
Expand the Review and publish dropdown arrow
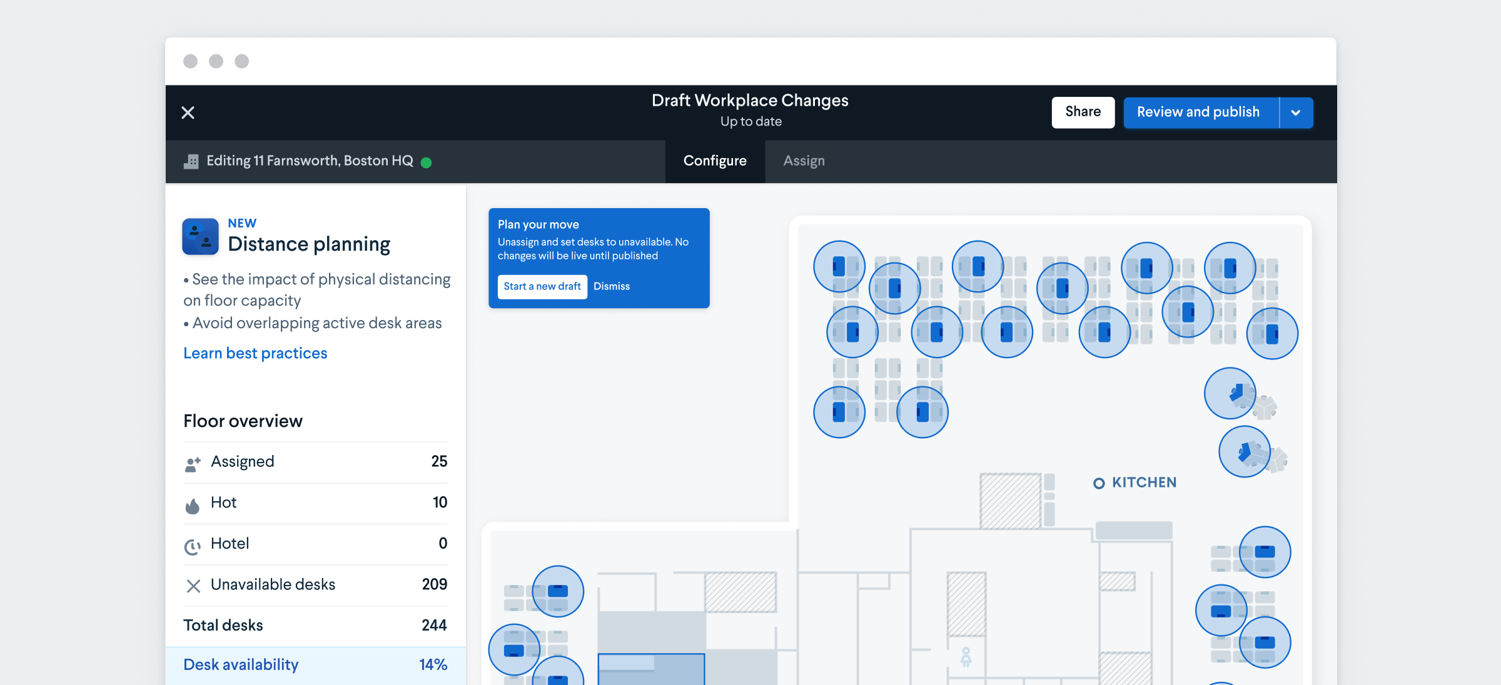1296,112
